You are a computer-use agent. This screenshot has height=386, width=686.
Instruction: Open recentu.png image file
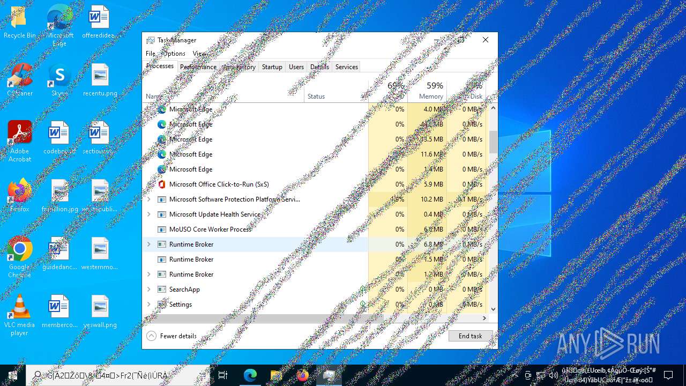pos(100,80)
